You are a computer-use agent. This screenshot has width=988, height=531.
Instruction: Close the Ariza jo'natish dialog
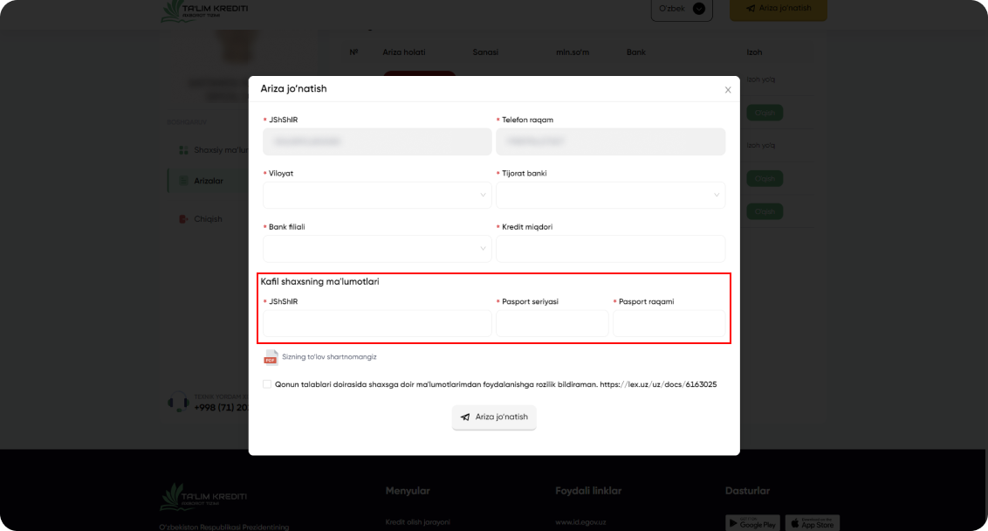click(728, 90)
